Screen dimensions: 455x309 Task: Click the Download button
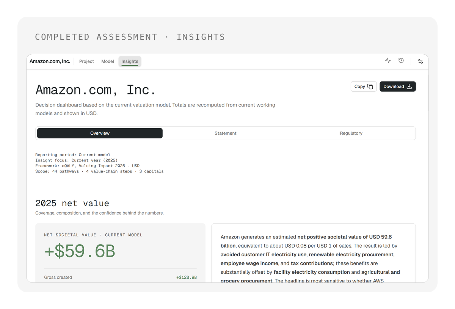(x=398, y=86)
